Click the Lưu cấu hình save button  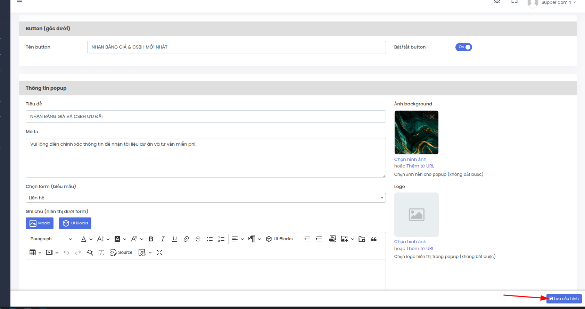[x=564, y=299]
